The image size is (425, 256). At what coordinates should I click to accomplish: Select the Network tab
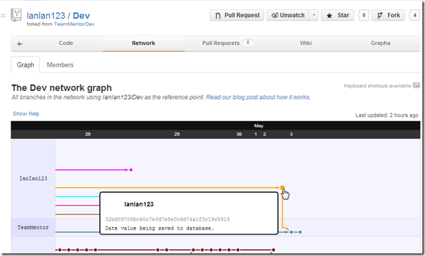(143, 43)
